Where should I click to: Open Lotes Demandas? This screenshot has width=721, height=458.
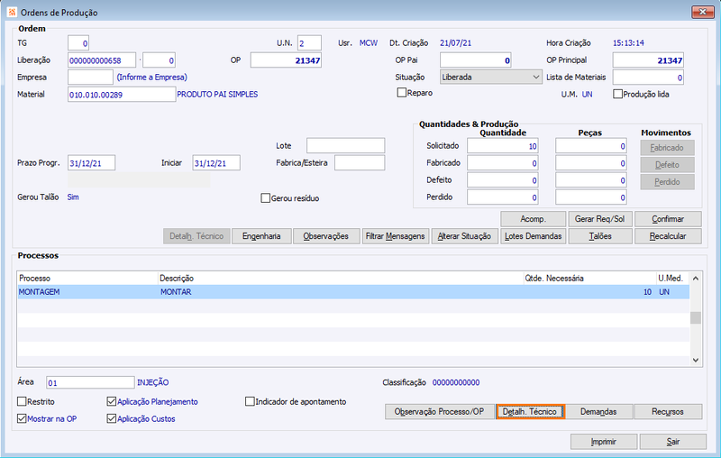(533, 236)
